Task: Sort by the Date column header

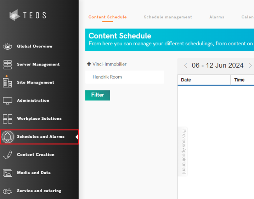Action: pos(186,80)
